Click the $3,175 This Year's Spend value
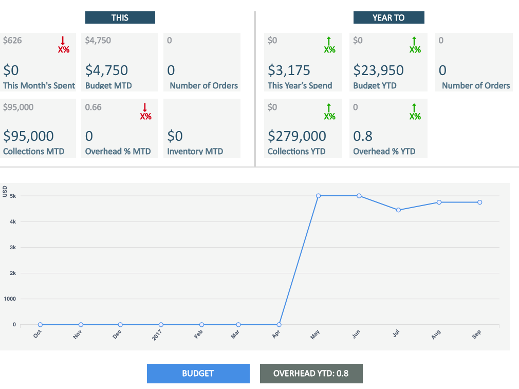 [x=289, y=70]
